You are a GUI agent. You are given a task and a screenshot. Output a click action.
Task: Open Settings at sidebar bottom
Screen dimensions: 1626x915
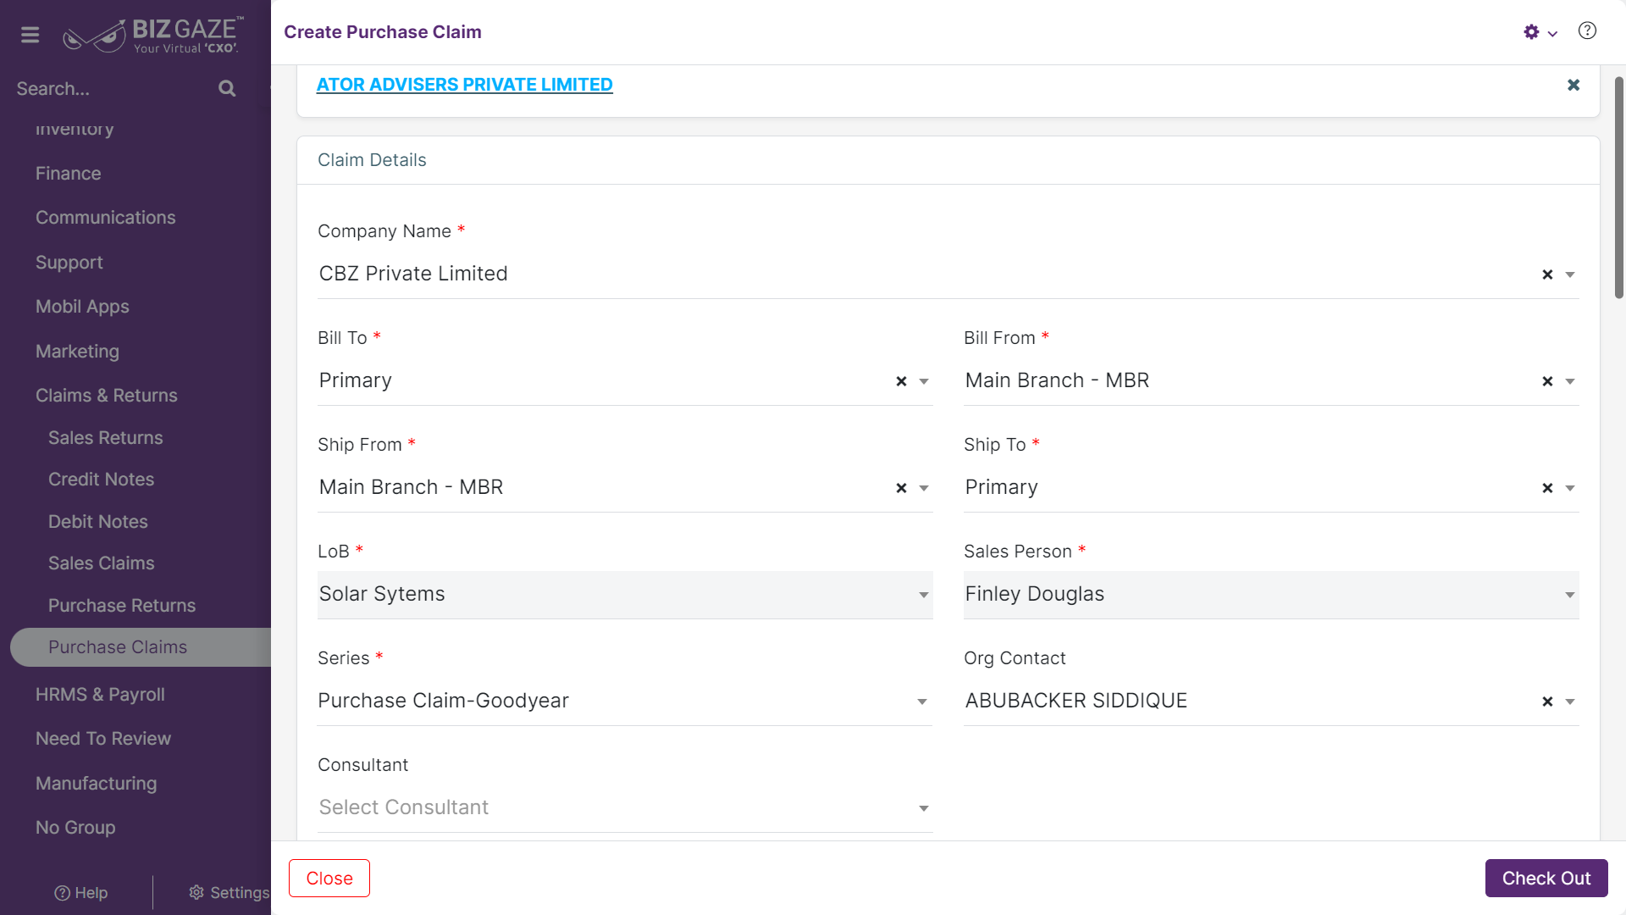[229, 892]
